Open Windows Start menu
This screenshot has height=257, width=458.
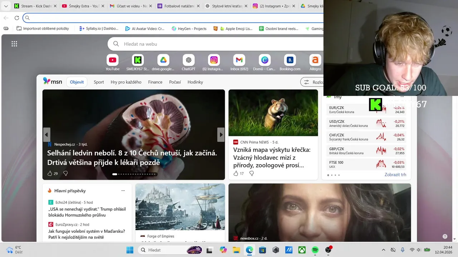point(130,250)
